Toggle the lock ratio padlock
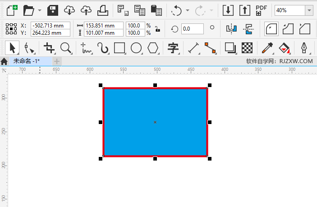Image resolution: width=317 pixels, height=207 pixels. (x=157, y=29)
